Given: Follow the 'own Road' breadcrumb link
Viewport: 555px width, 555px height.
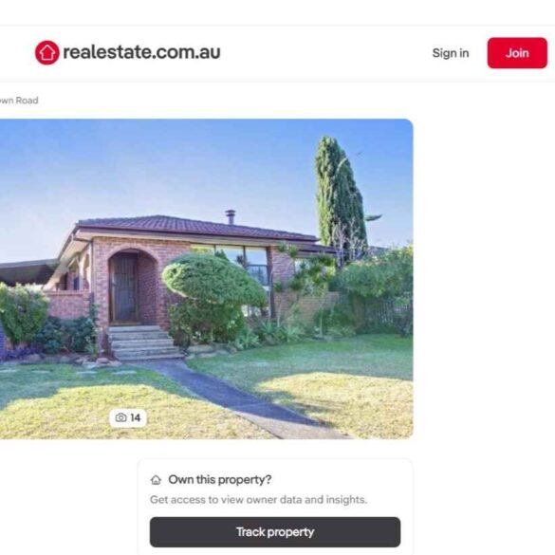Looking at the screenshot, I should (x=19, y=101).
